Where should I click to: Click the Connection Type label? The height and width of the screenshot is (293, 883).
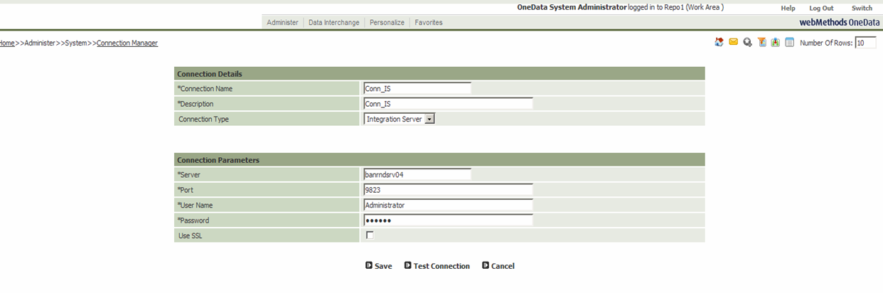click(x=203, y=119)
